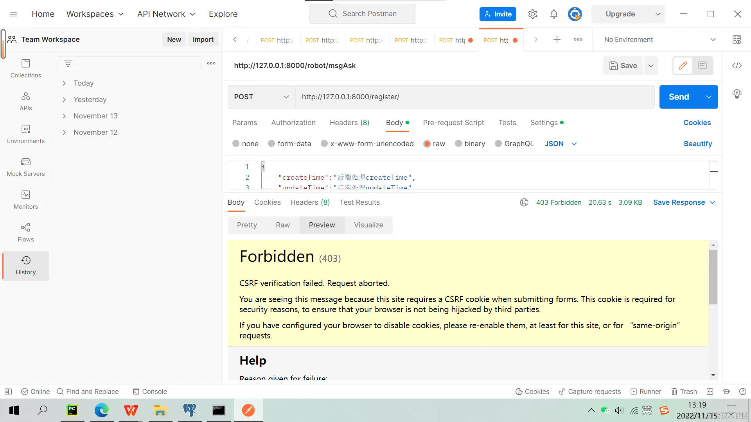
Task: Open Bootcamp icon in status bar
Action: coord(726,392)
